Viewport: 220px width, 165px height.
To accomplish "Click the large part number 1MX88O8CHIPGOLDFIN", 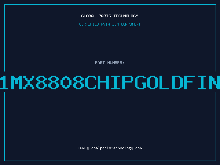I will [x=110, y=82].
